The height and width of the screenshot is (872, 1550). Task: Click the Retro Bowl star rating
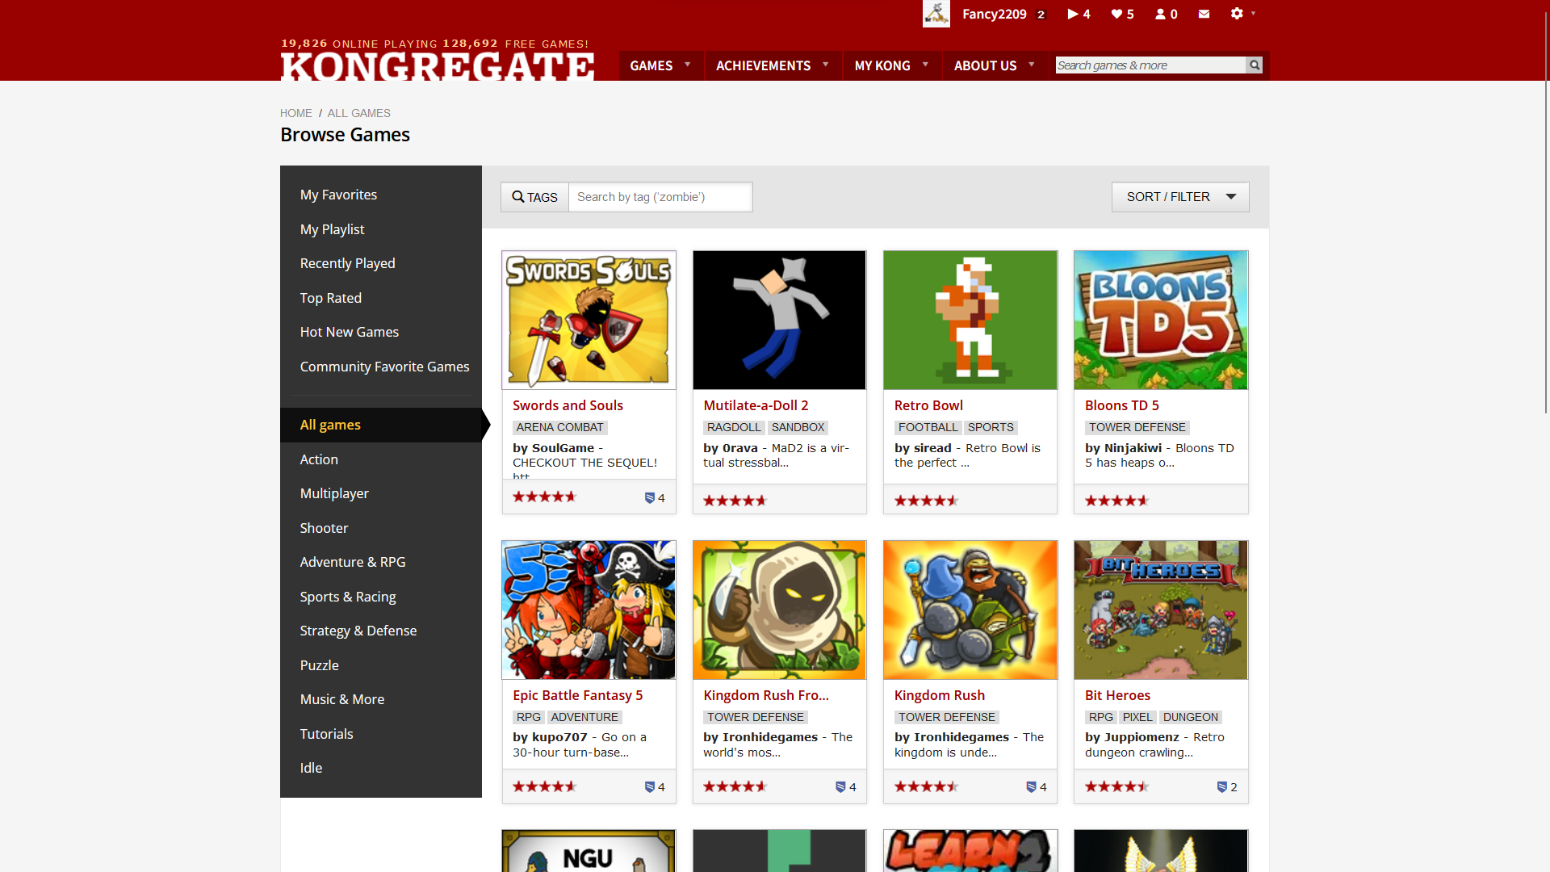pyautogui.click(x=925, y=501)
